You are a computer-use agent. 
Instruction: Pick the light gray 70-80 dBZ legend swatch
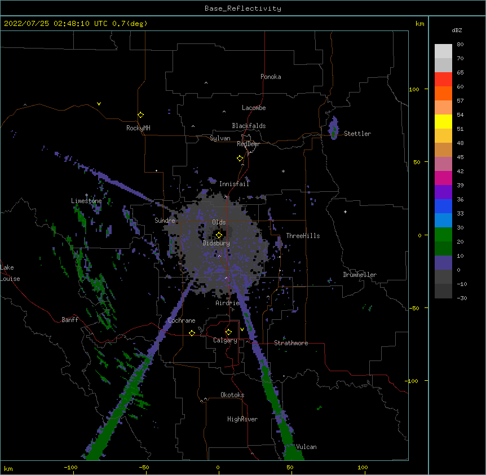[x=443, y=51]
